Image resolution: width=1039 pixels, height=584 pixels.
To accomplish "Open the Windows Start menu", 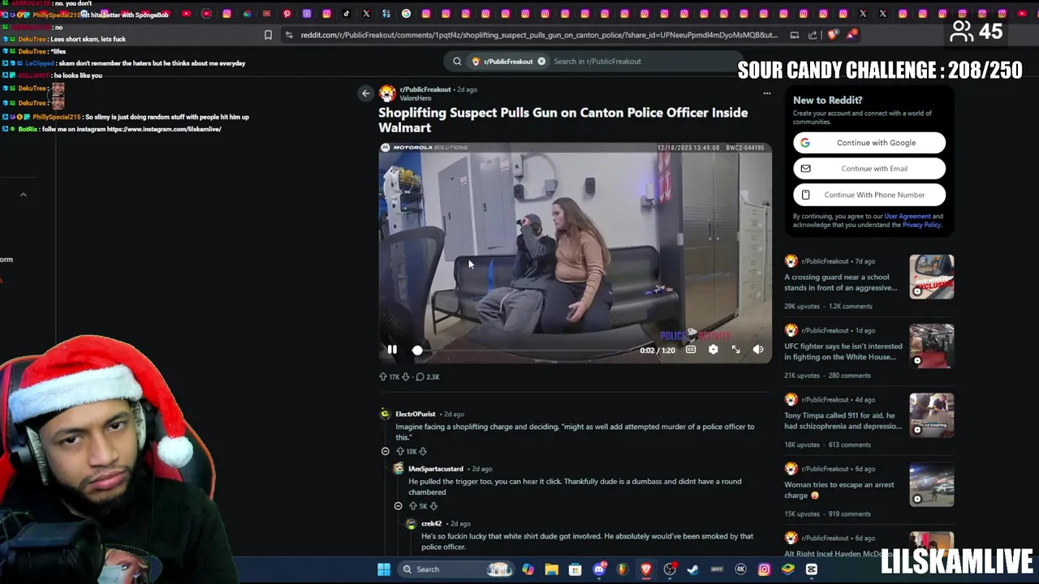I will [x=384, y=569].
